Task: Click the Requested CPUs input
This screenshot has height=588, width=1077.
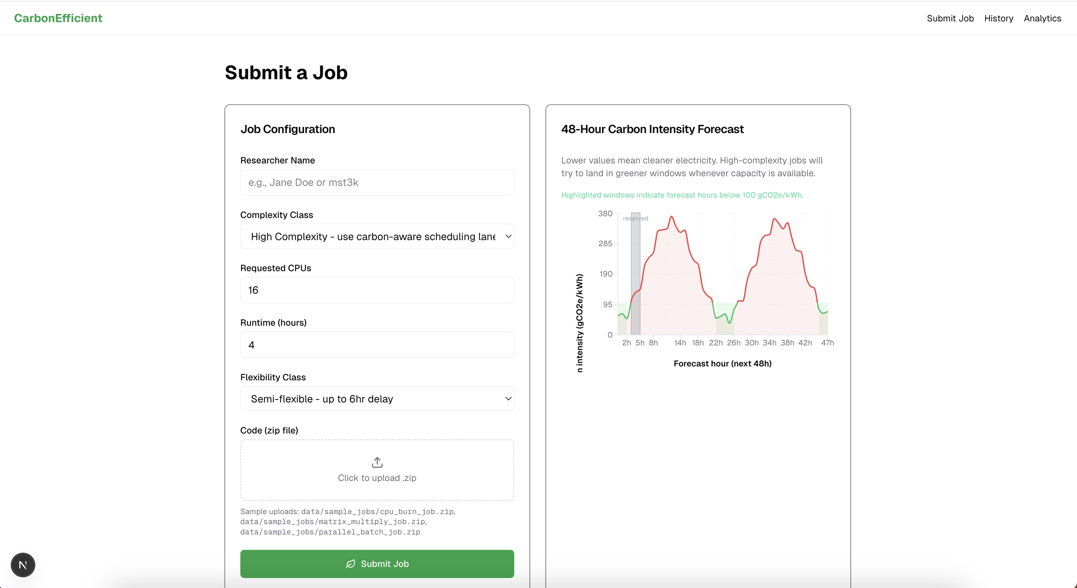Action: [377, 290]
